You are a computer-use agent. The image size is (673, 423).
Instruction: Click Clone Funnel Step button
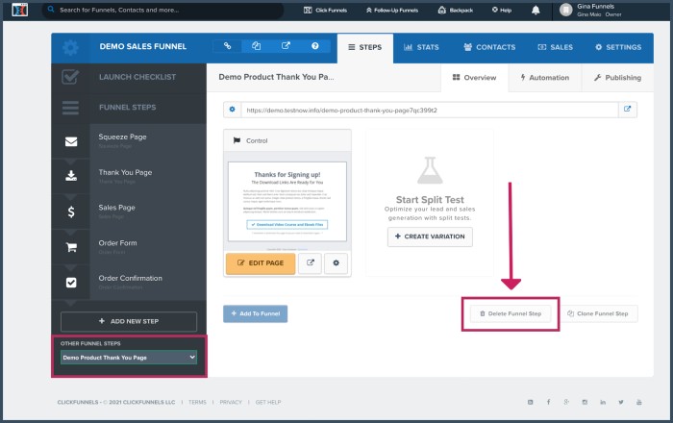tap(598, 313)
